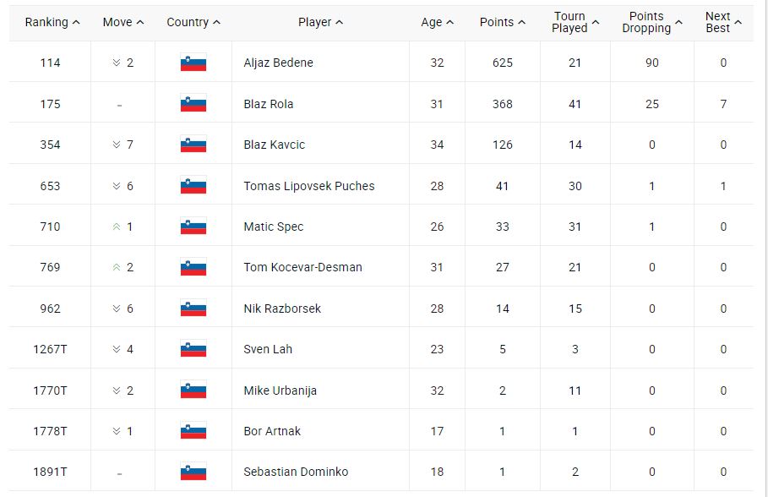The image size is (768, 497).
Task: Click the flag icon next to Blaz Rola
Action: tap(193, 104)
